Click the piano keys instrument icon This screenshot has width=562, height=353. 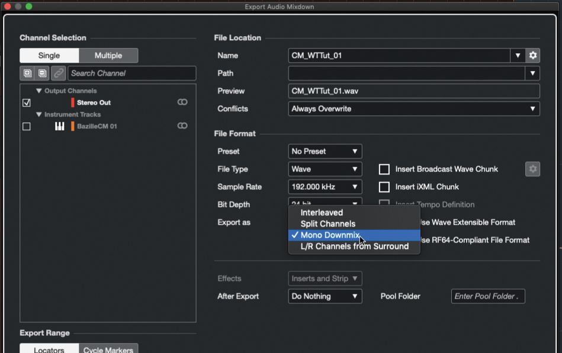60,126
